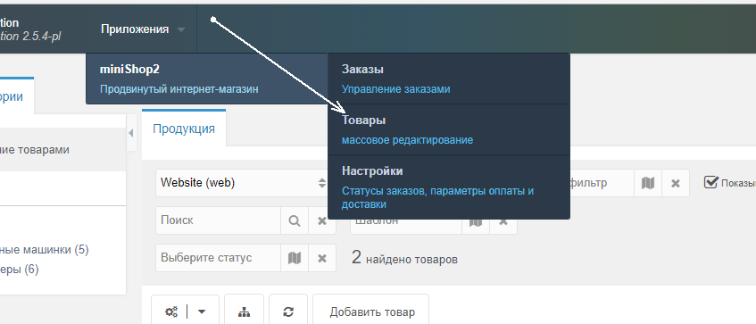Select the машинки (5) category
The height and width of the screenshot is (324, 756).
tap(45, 250)
